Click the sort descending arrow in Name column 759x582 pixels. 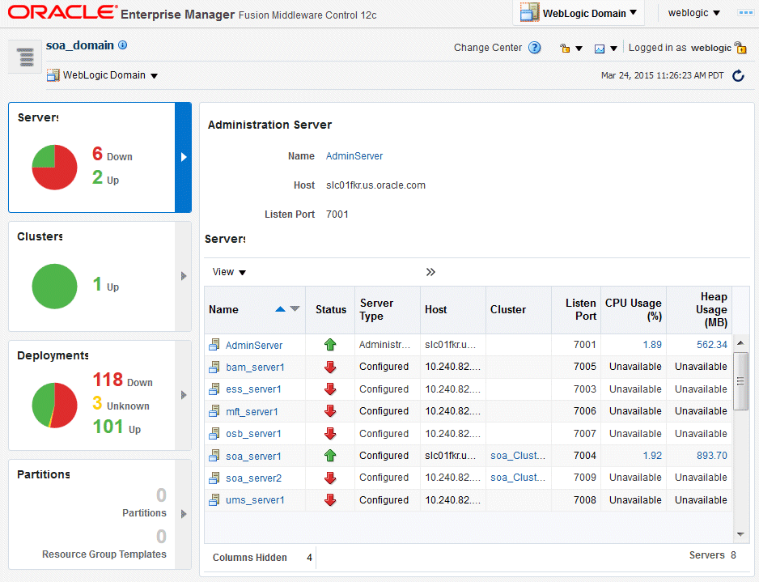pyautogui.click(x=295, y=309)
